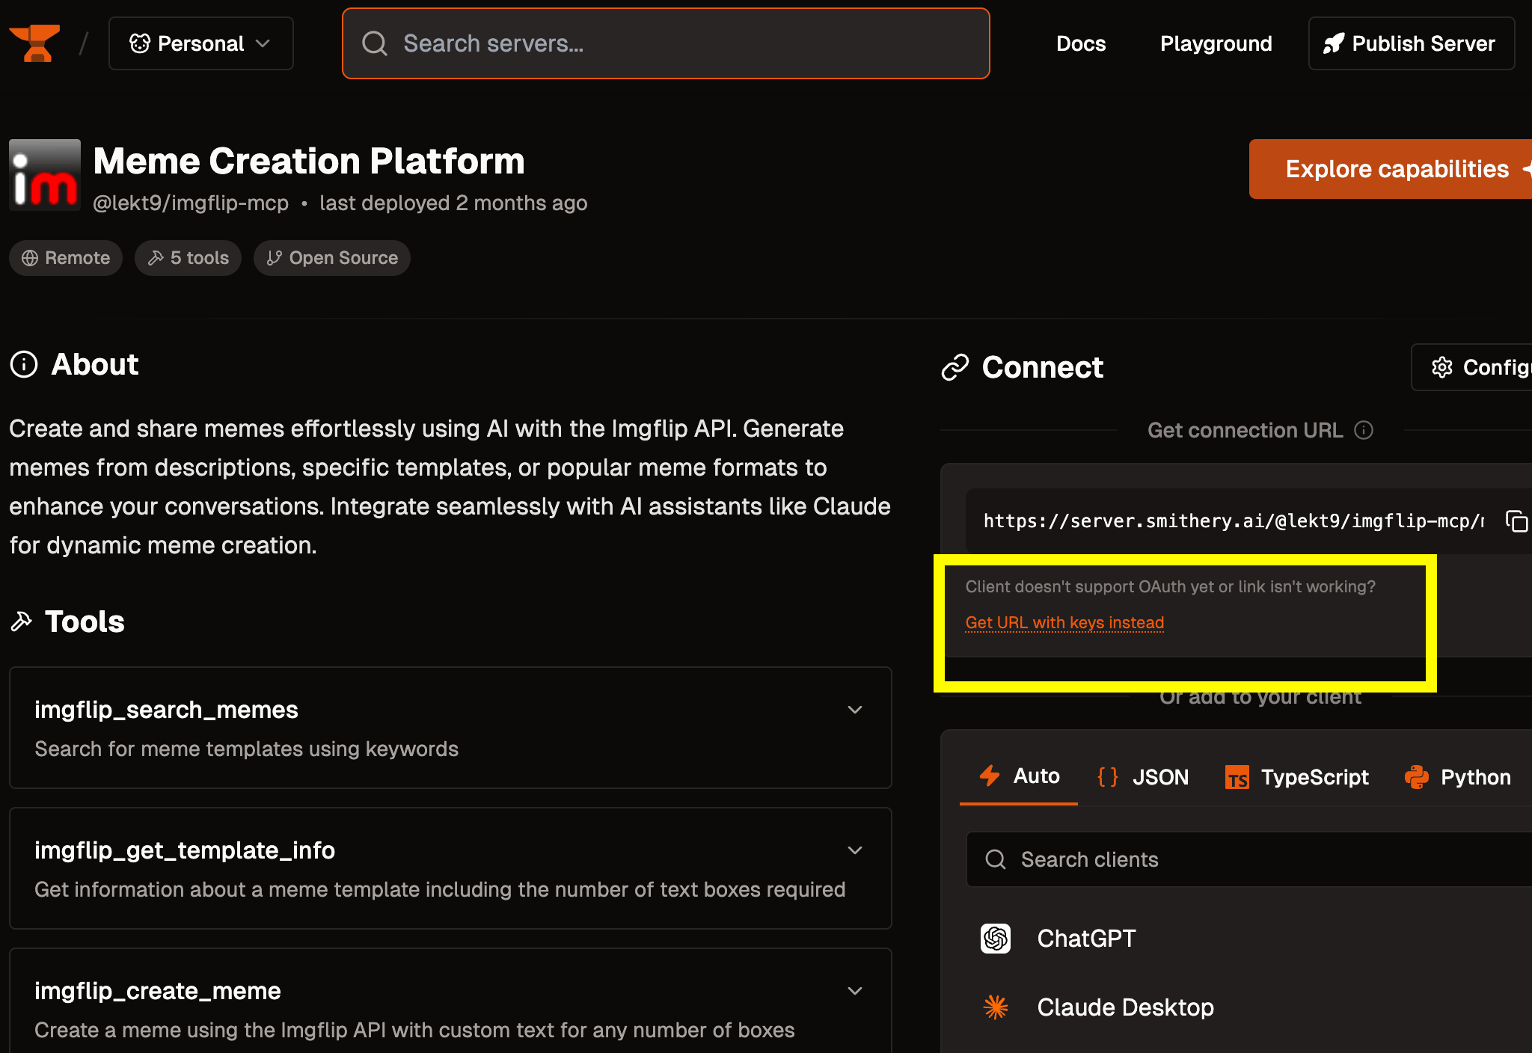The height and width of the screenshot is (1053, 1532).
Task: Click the search magnifier icon in server search
Action: tap(375, 43)
